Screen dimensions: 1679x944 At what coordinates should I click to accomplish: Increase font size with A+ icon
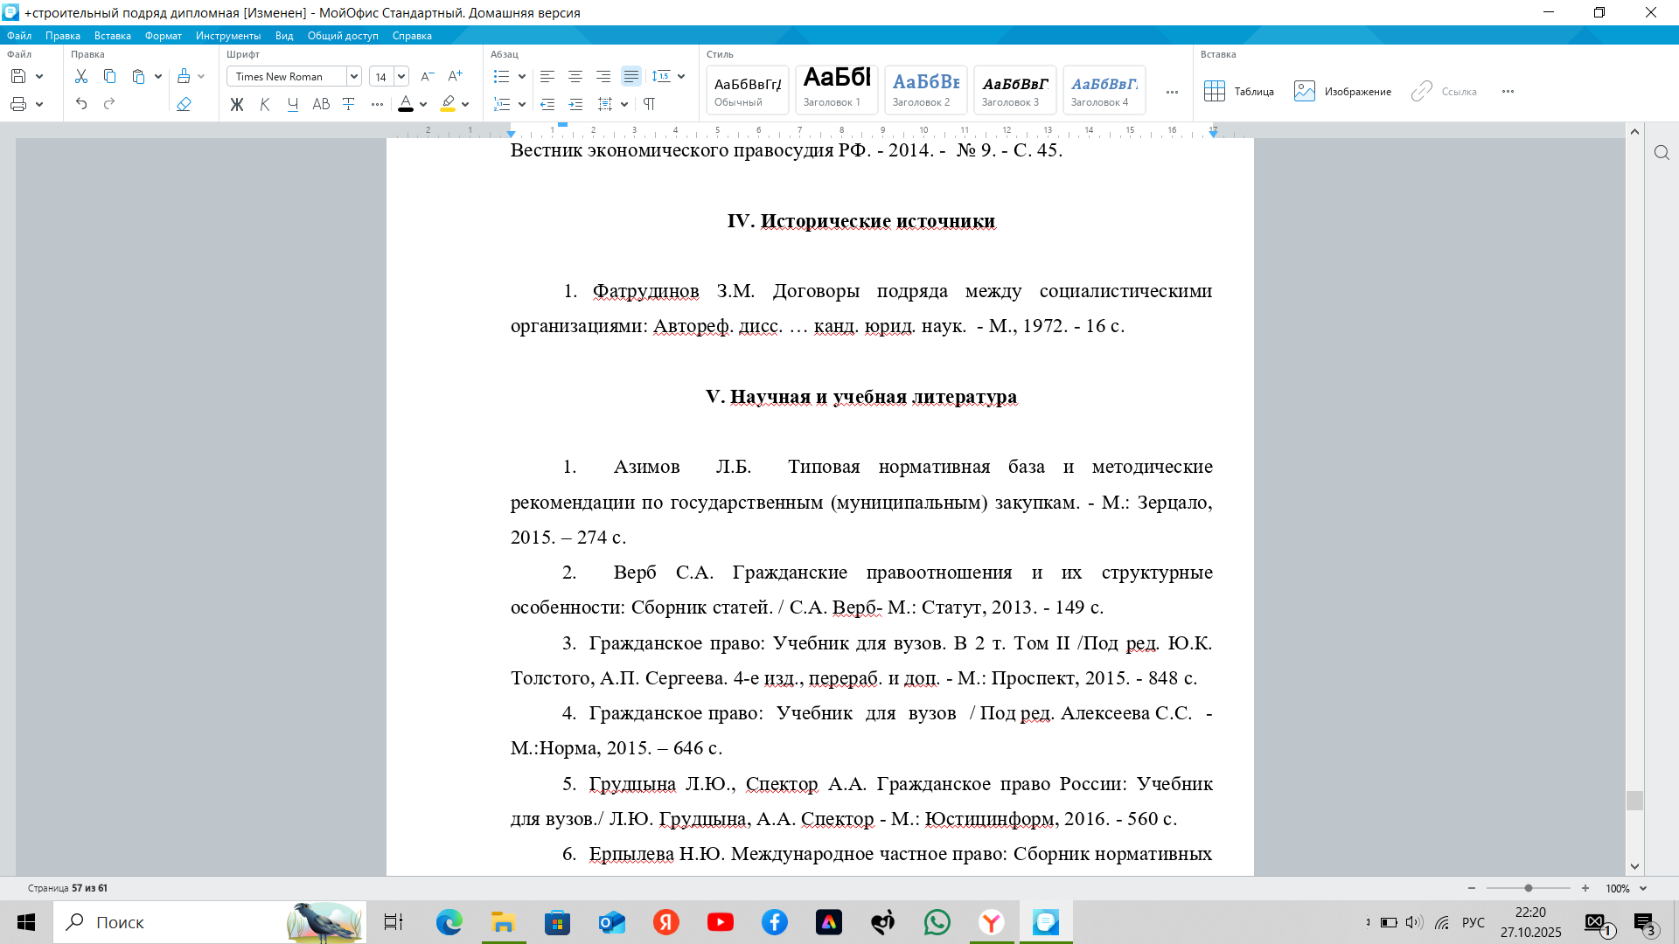point(455,77)
